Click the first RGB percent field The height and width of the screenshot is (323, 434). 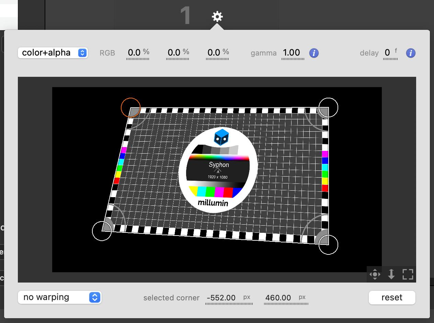click(135, 52)
